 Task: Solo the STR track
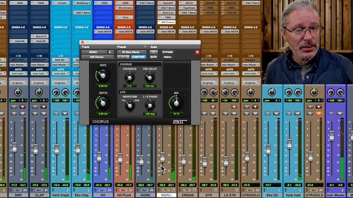(205, 113)
